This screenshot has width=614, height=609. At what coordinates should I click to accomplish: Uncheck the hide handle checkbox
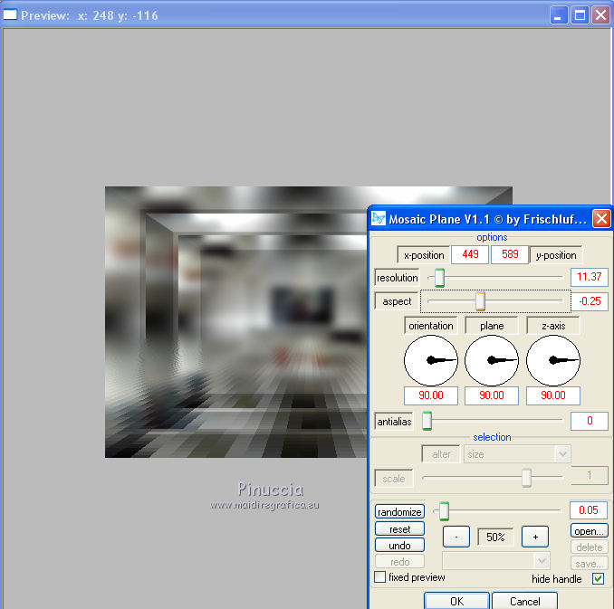point(598,578)
